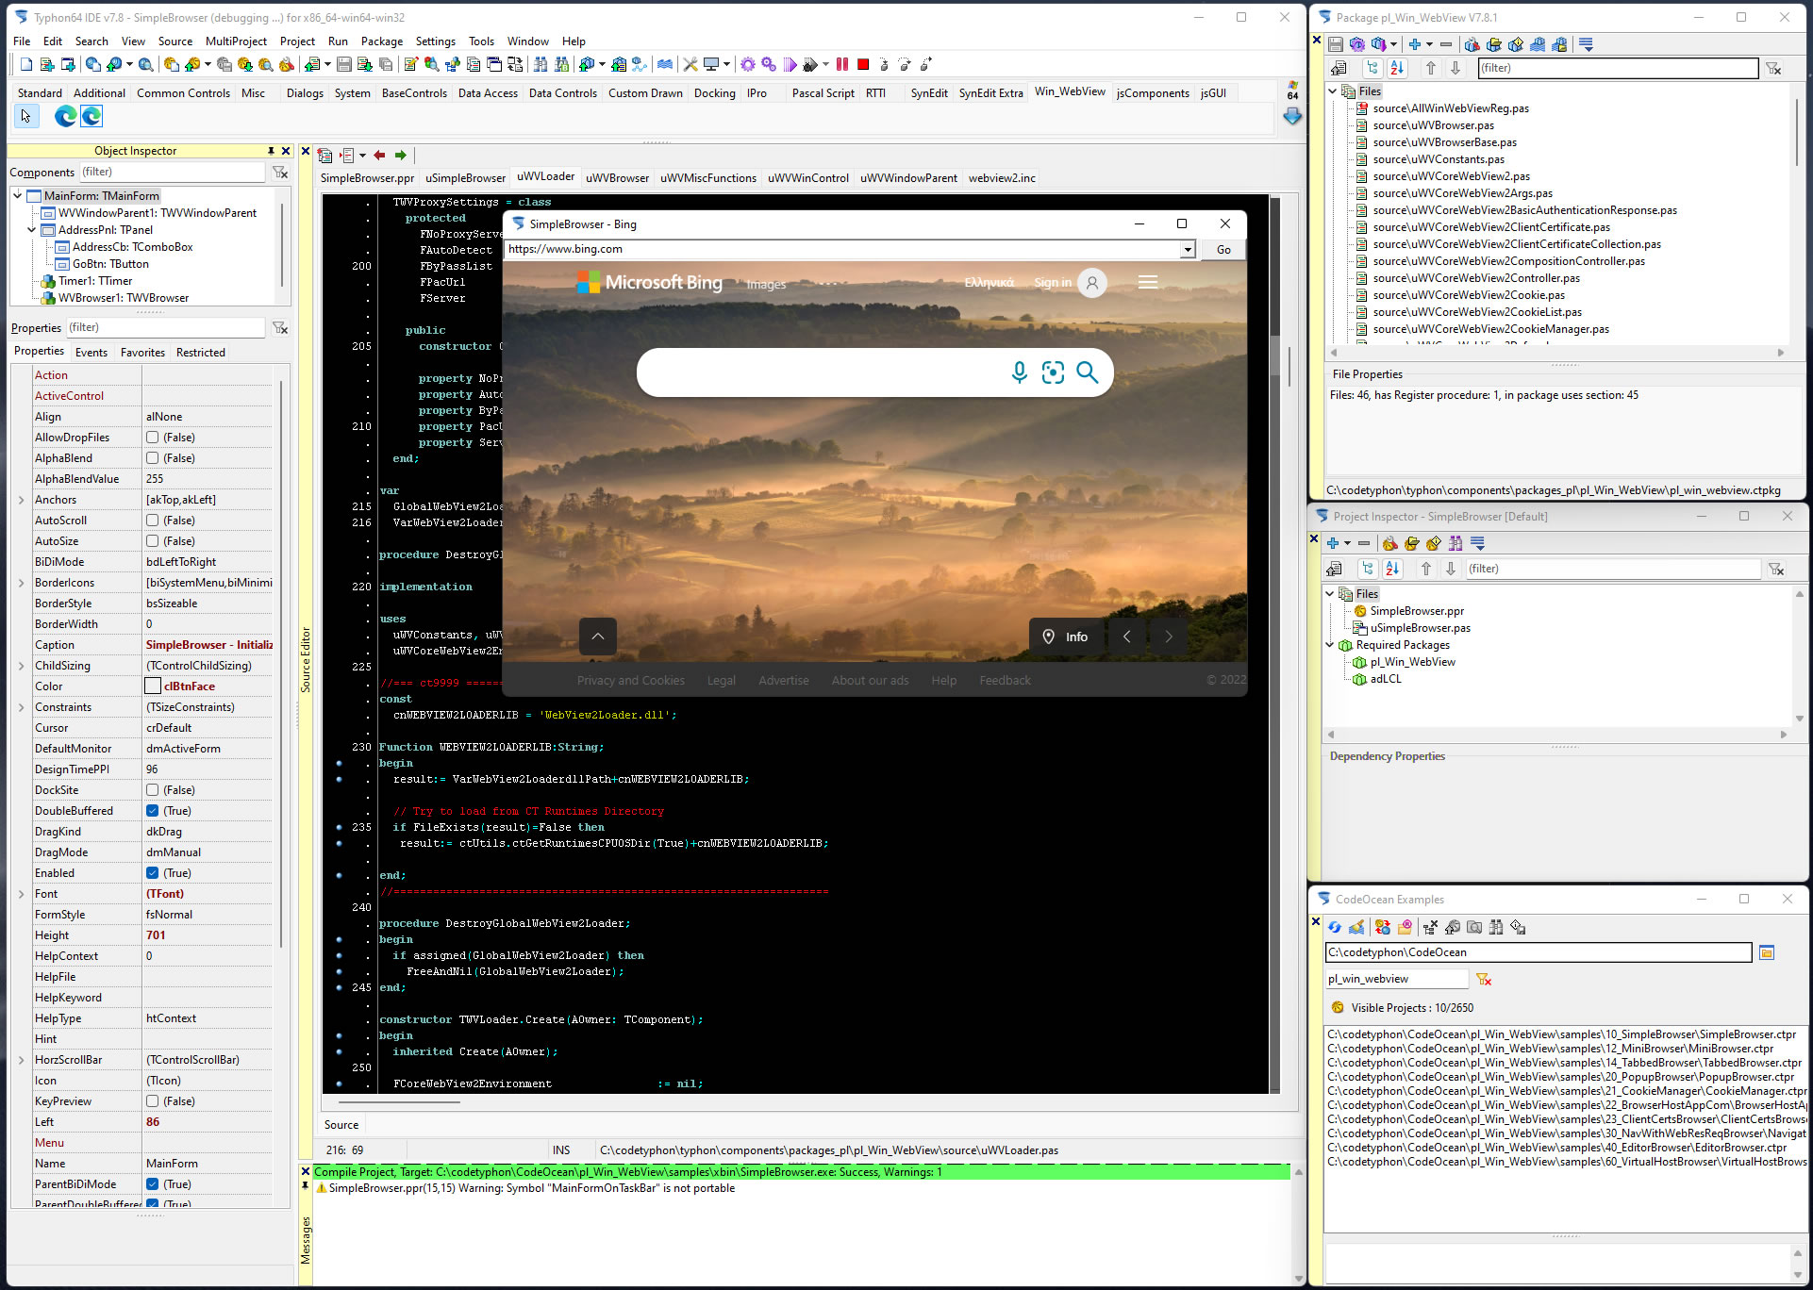Expand the BorderIcons property
The width and height of the screenshot is (1813, 1290).
pos(21,583)
